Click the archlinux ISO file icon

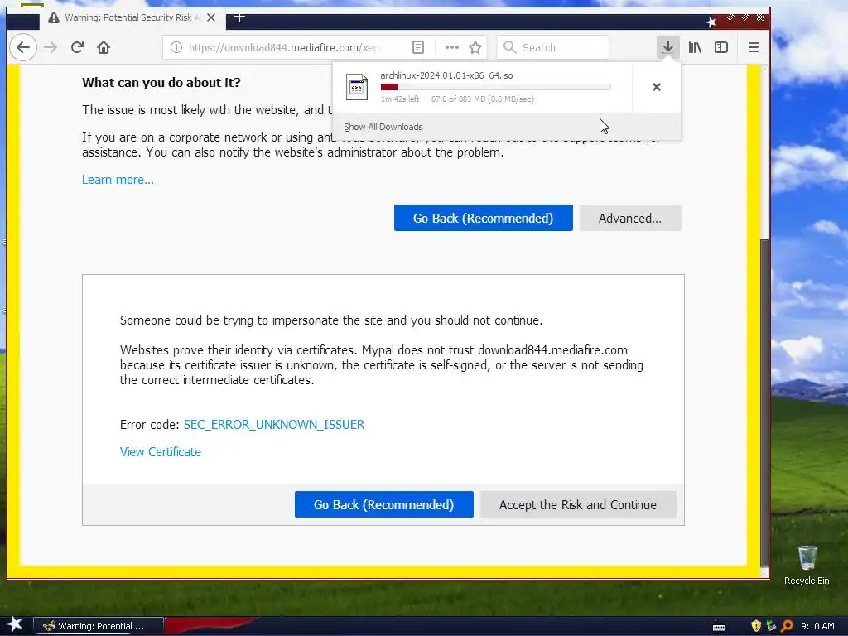pyautogui.click(x=357, y=87)
